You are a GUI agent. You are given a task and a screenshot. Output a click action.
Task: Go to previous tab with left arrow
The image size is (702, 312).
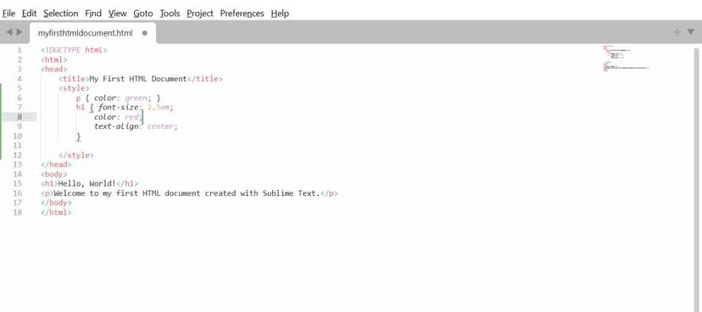[x=9, y=32]
